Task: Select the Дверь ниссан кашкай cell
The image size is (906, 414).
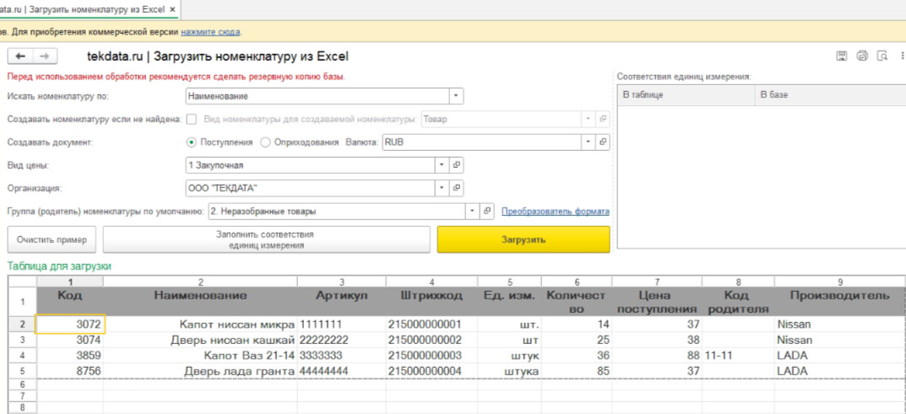Action: click(200, 340)
